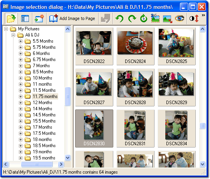Select thumbnail DSCN2831
Viewport: 210px width, 179px height.
click(135, 129)
